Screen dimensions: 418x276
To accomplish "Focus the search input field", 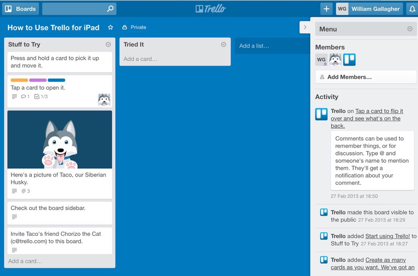I will [x=79, y=9].
